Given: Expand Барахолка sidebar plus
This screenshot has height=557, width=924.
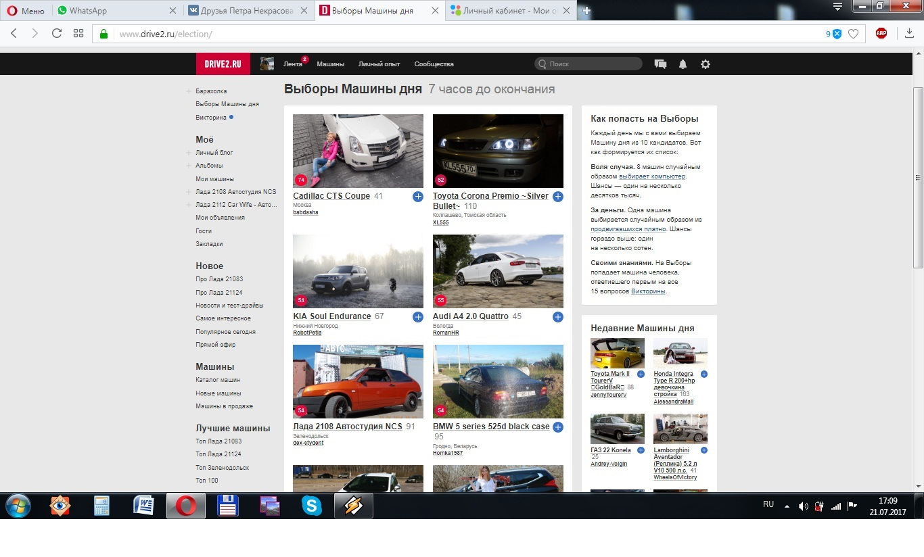Looking at the screenshot, I should click(189, 91).
